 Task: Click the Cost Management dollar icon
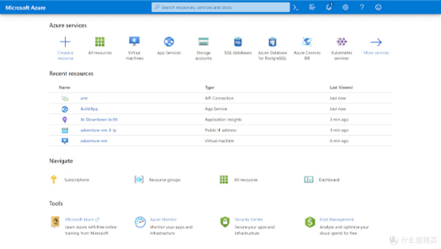pyautogui.click(x=310, y=222)
